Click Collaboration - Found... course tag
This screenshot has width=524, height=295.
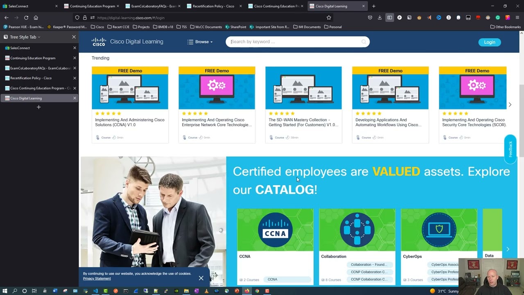369,265
